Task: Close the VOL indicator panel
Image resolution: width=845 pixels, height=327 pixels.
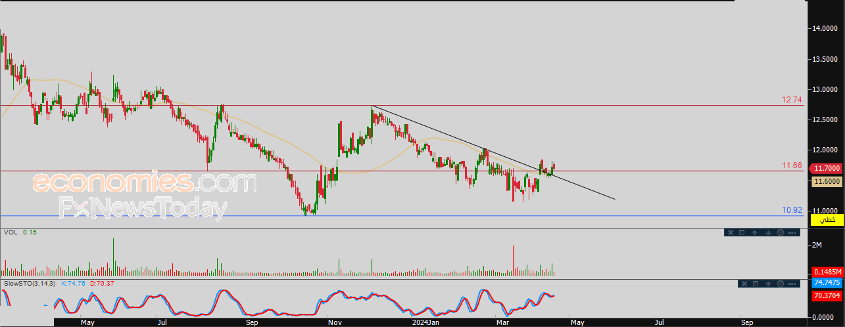Action: click(x=731, y=232)
